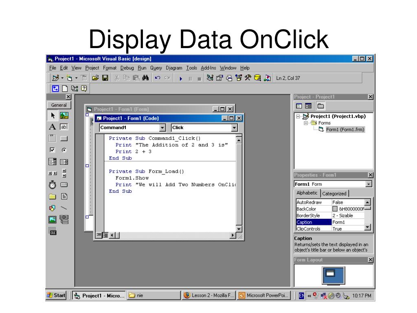Open the Form1 Form object dropdown in Properties
417x313 pixels.
(x=369, y=184)
